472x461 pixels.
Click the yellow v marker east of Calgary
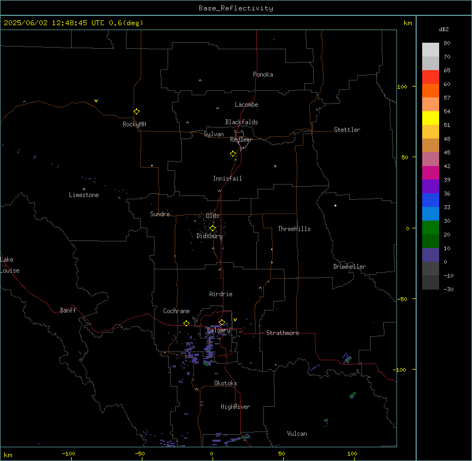pyautogui.click(x=235, y=320)
